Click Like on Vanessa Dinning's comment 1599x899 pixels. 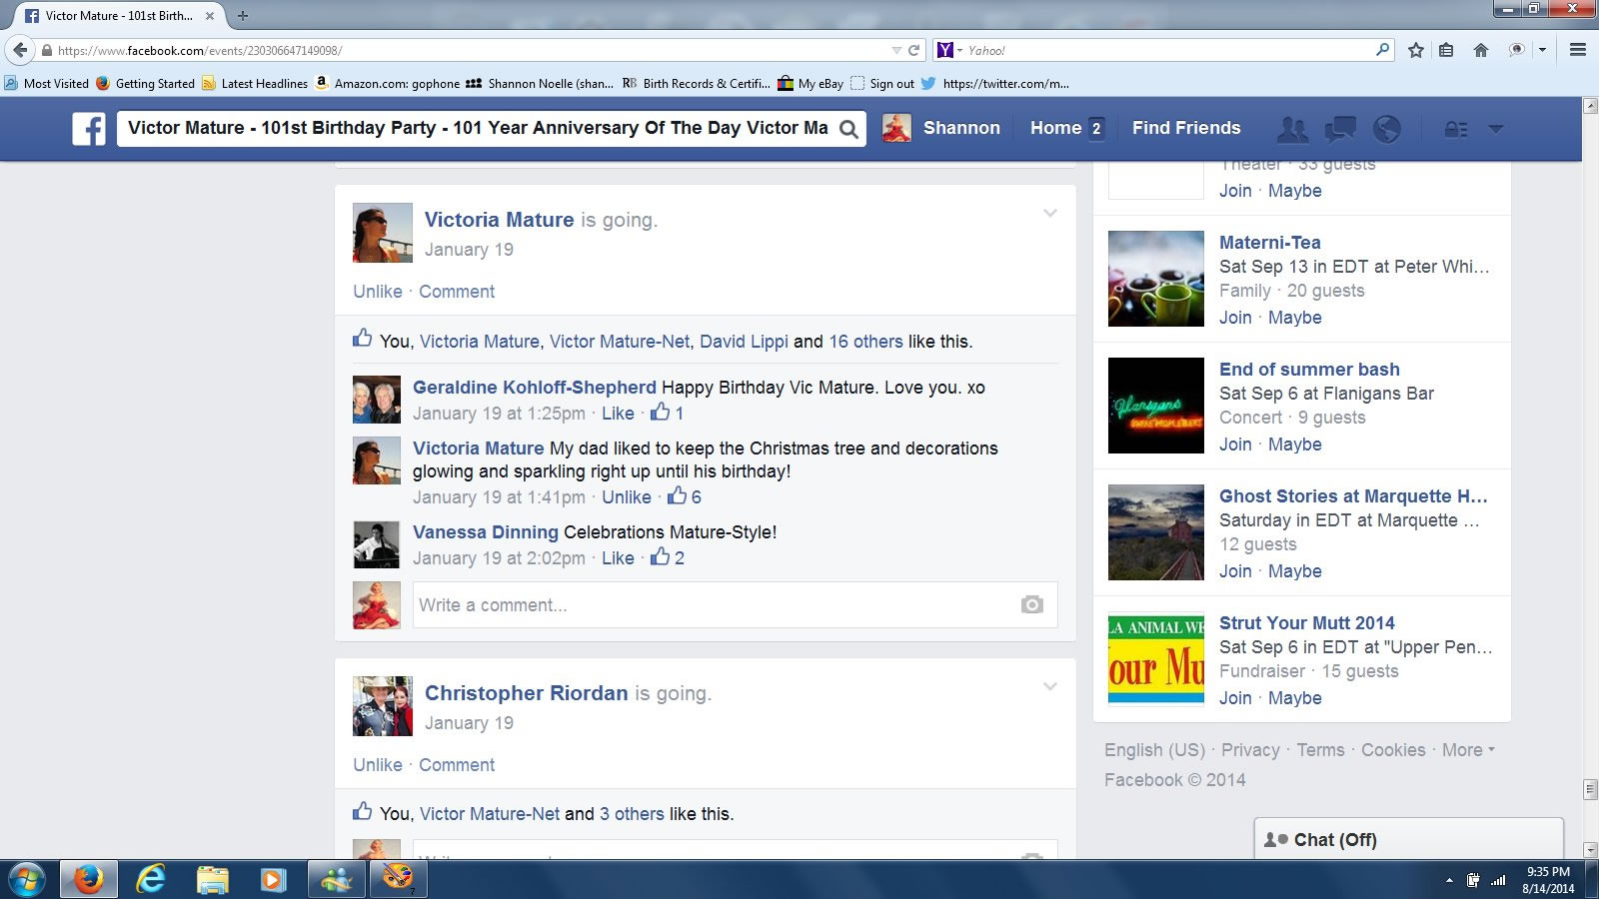click(x=618, y=558)
